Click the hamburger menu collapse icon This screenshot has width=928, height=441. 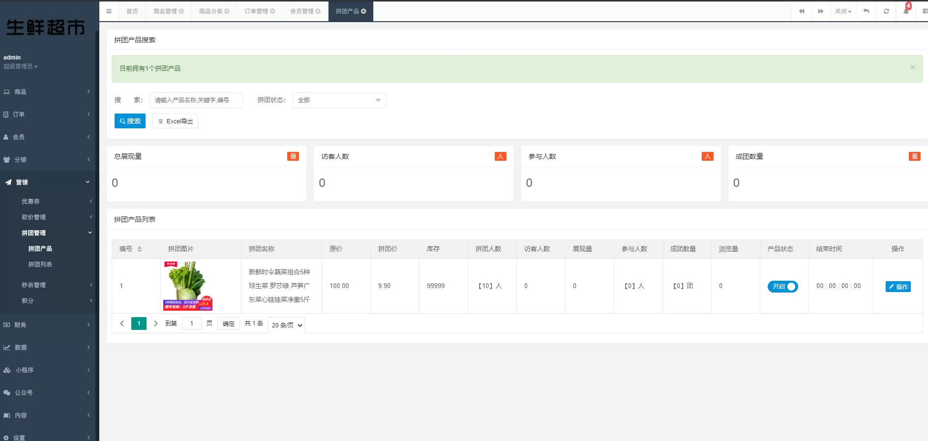[x=109, y=11]
